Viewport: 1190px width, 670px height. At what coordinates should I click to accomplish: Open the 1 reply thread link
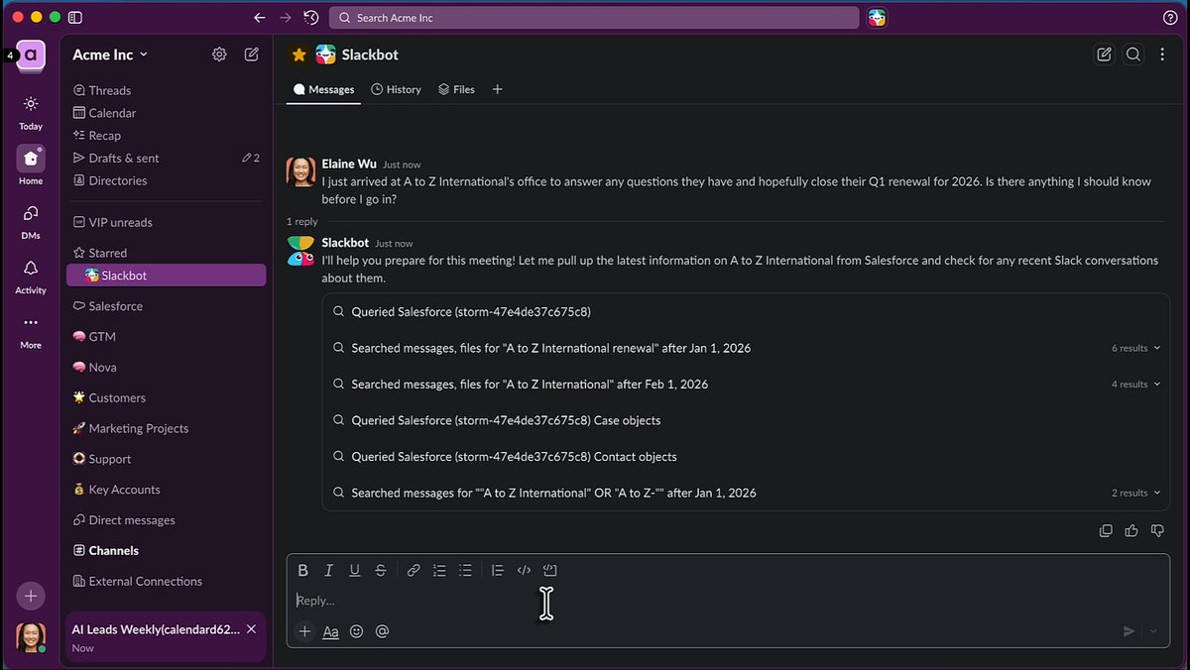302,222
